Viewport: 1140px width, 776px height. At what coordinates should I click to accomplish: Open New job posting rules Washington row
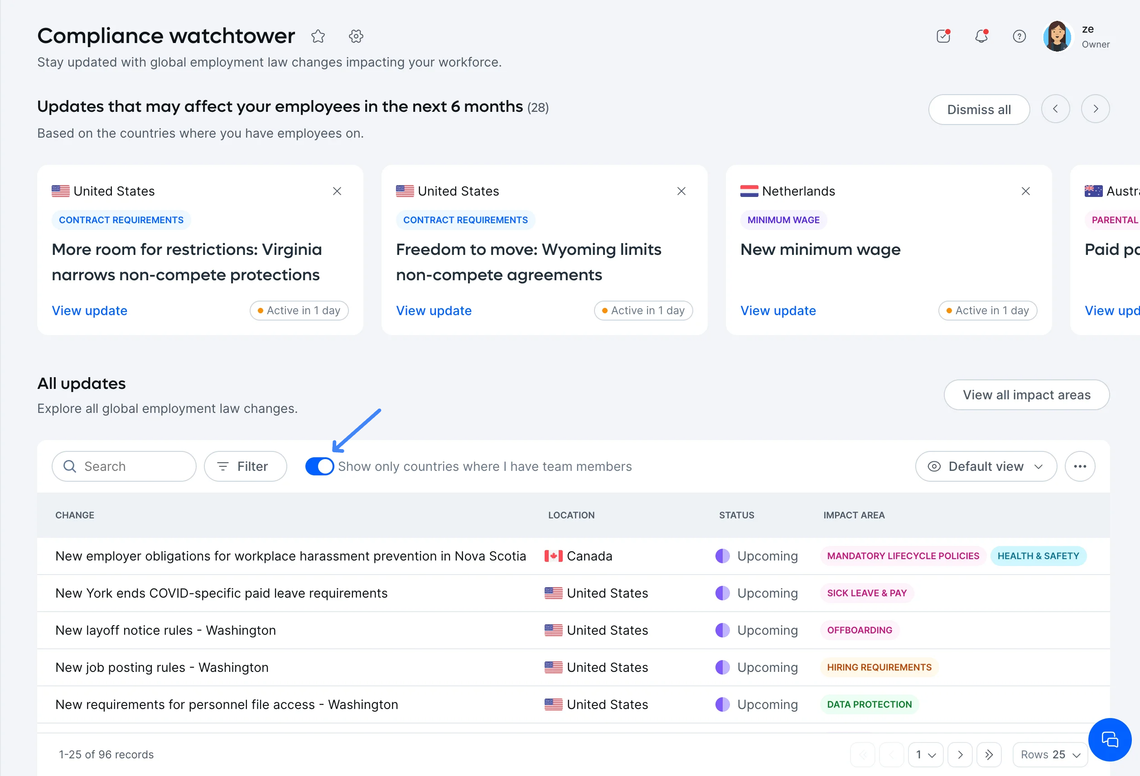click(x=574, y=667)
